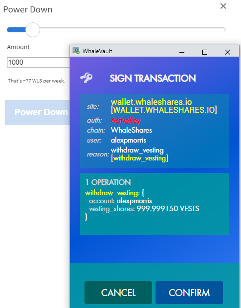
Task: Click the SIGN TRANSACTION heading
Action: (x=153, y=78)
